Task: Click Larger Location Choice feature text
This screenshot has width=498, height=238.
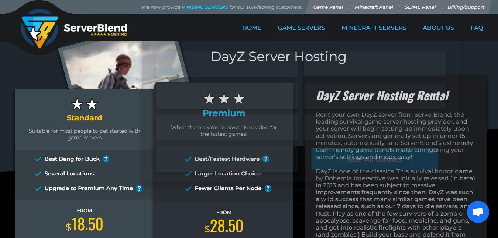Action: [x=228, y=174]
